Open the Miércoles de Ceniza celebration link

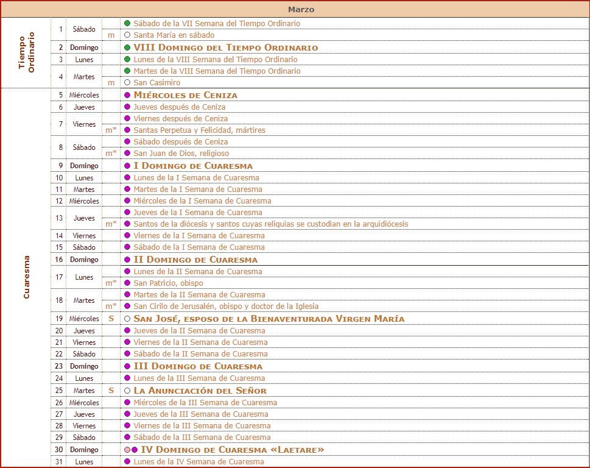point(185,95)
